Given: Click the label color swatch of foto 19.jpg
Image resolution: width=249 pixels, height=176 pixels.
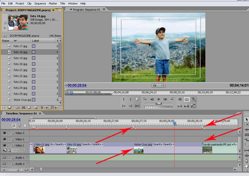Looking at the screenshot, I should point(33,58).
